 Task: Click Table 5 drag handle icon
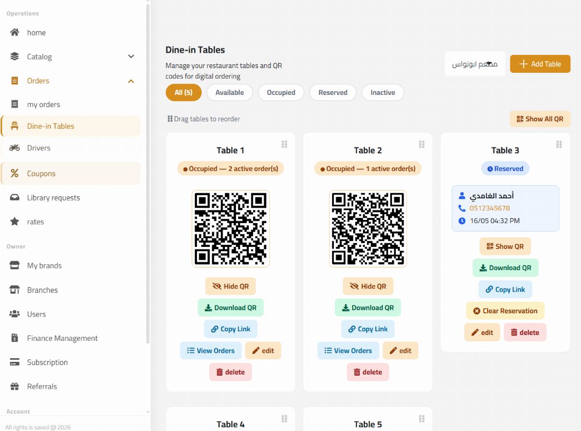click(x=421, y=419)
